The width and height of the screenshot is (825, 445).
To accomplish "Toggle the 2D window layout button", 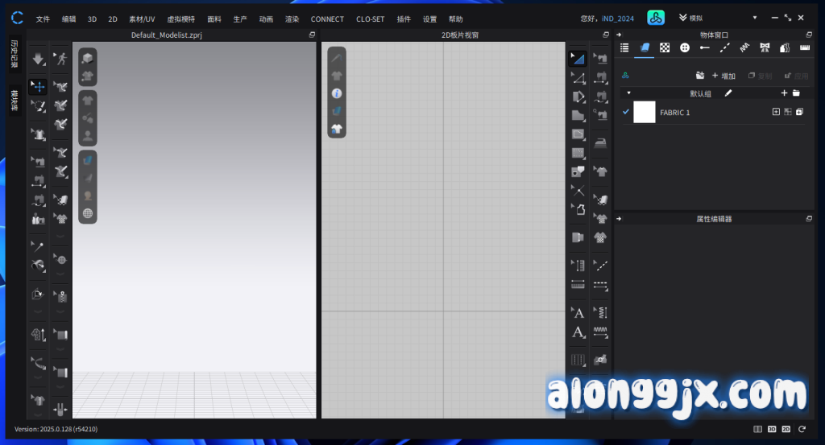I will pos(786,430).
